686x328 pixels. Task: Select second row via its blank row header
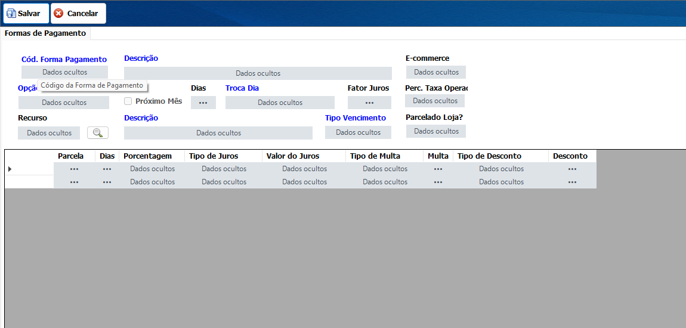pyautogui.click(x=29, y=182)
